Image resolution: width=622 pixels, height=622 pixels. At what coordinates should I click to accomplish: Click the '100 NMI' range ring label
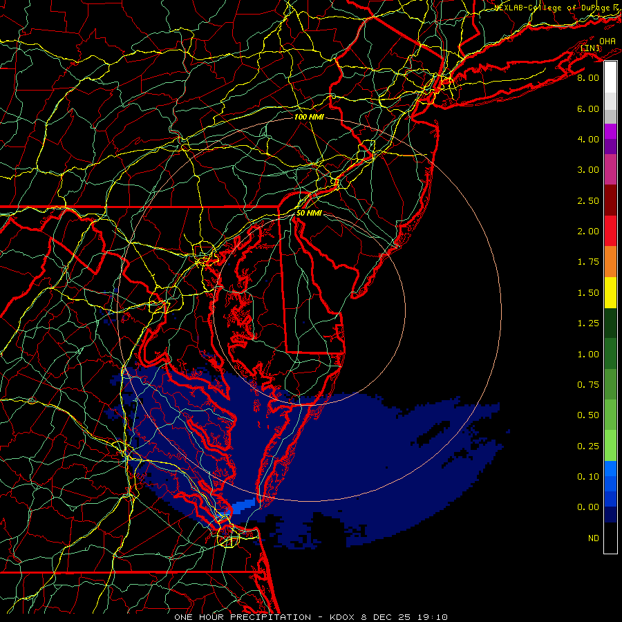(x=309, y=117)
